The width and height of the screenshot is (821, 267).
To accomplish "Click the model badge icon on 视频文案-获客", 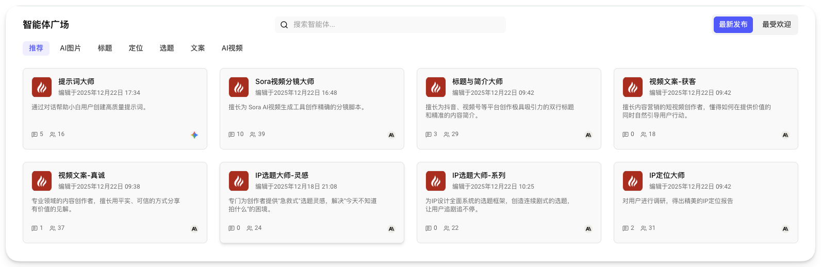I will point(785,135).
